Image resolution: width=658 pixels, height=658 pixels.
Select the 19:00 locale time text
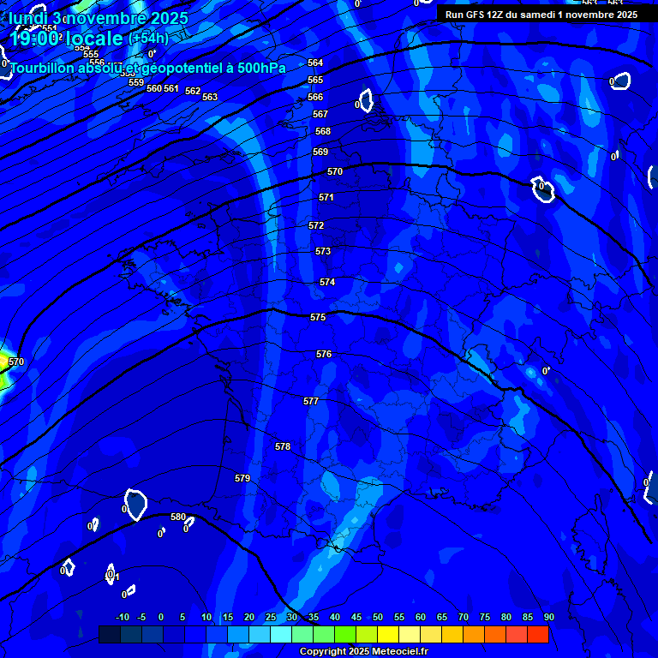tap(67, 39)
